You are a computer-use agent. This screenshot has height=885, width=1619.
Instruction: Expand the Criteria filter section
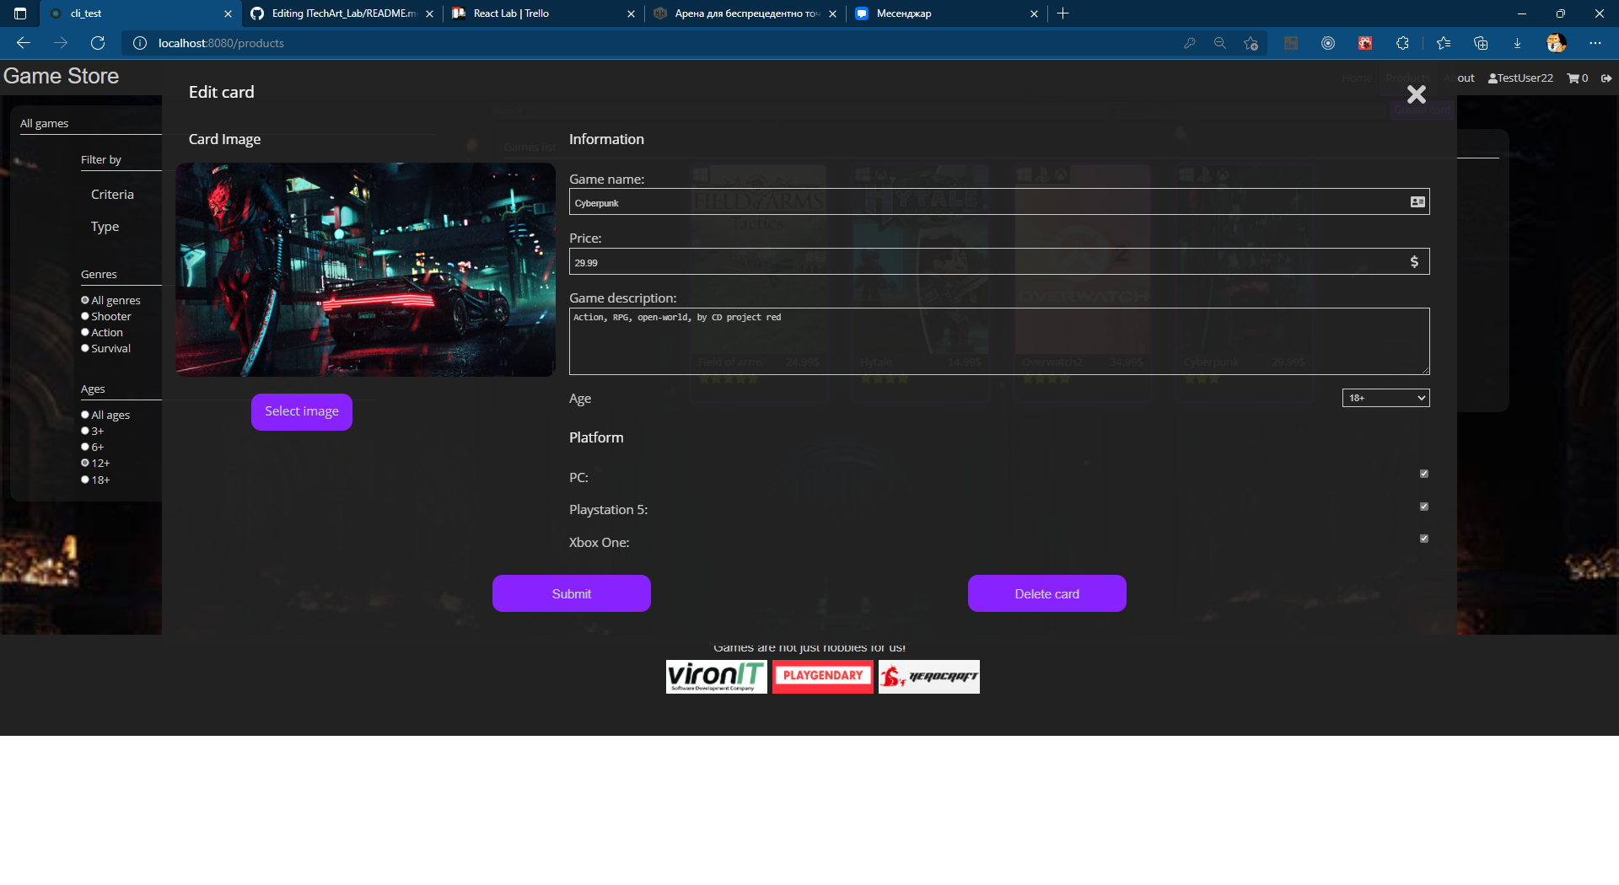(x=112, y=194)
